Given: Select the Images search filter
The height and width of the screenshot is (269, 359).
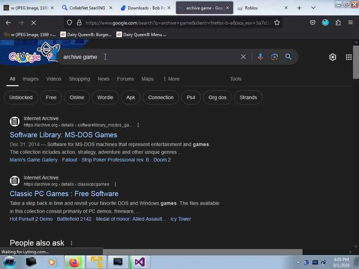Looking at the screenshot, I should click(31, 79).
